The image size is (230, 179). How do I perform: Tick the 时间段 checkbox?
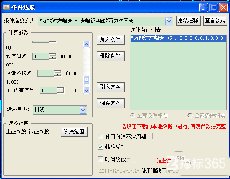[100, 159]
